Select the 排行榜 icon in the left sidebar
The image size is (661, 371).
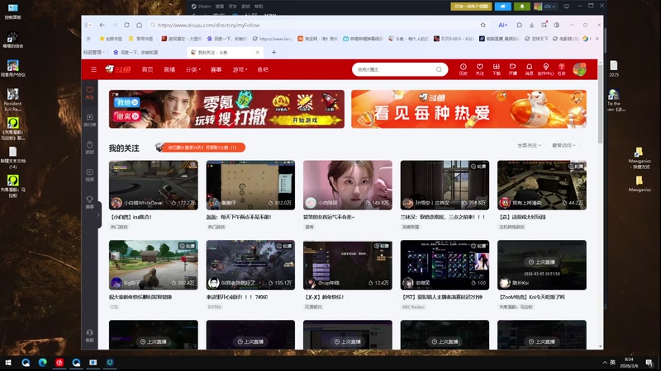coord(89,120)
